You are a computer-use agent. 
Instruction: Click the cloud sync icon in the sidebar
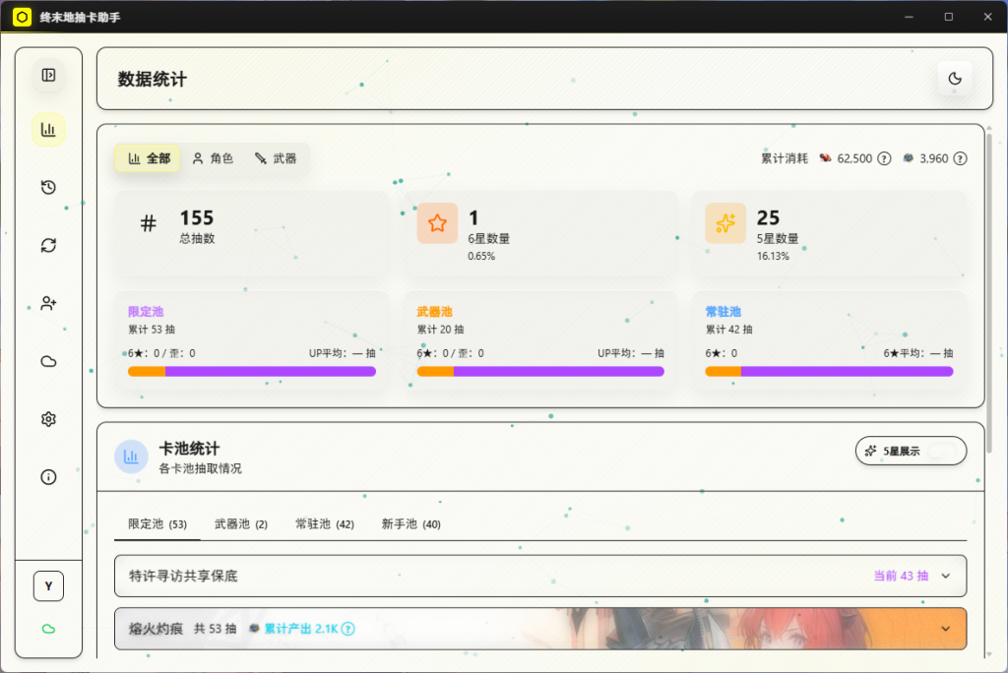48,362
